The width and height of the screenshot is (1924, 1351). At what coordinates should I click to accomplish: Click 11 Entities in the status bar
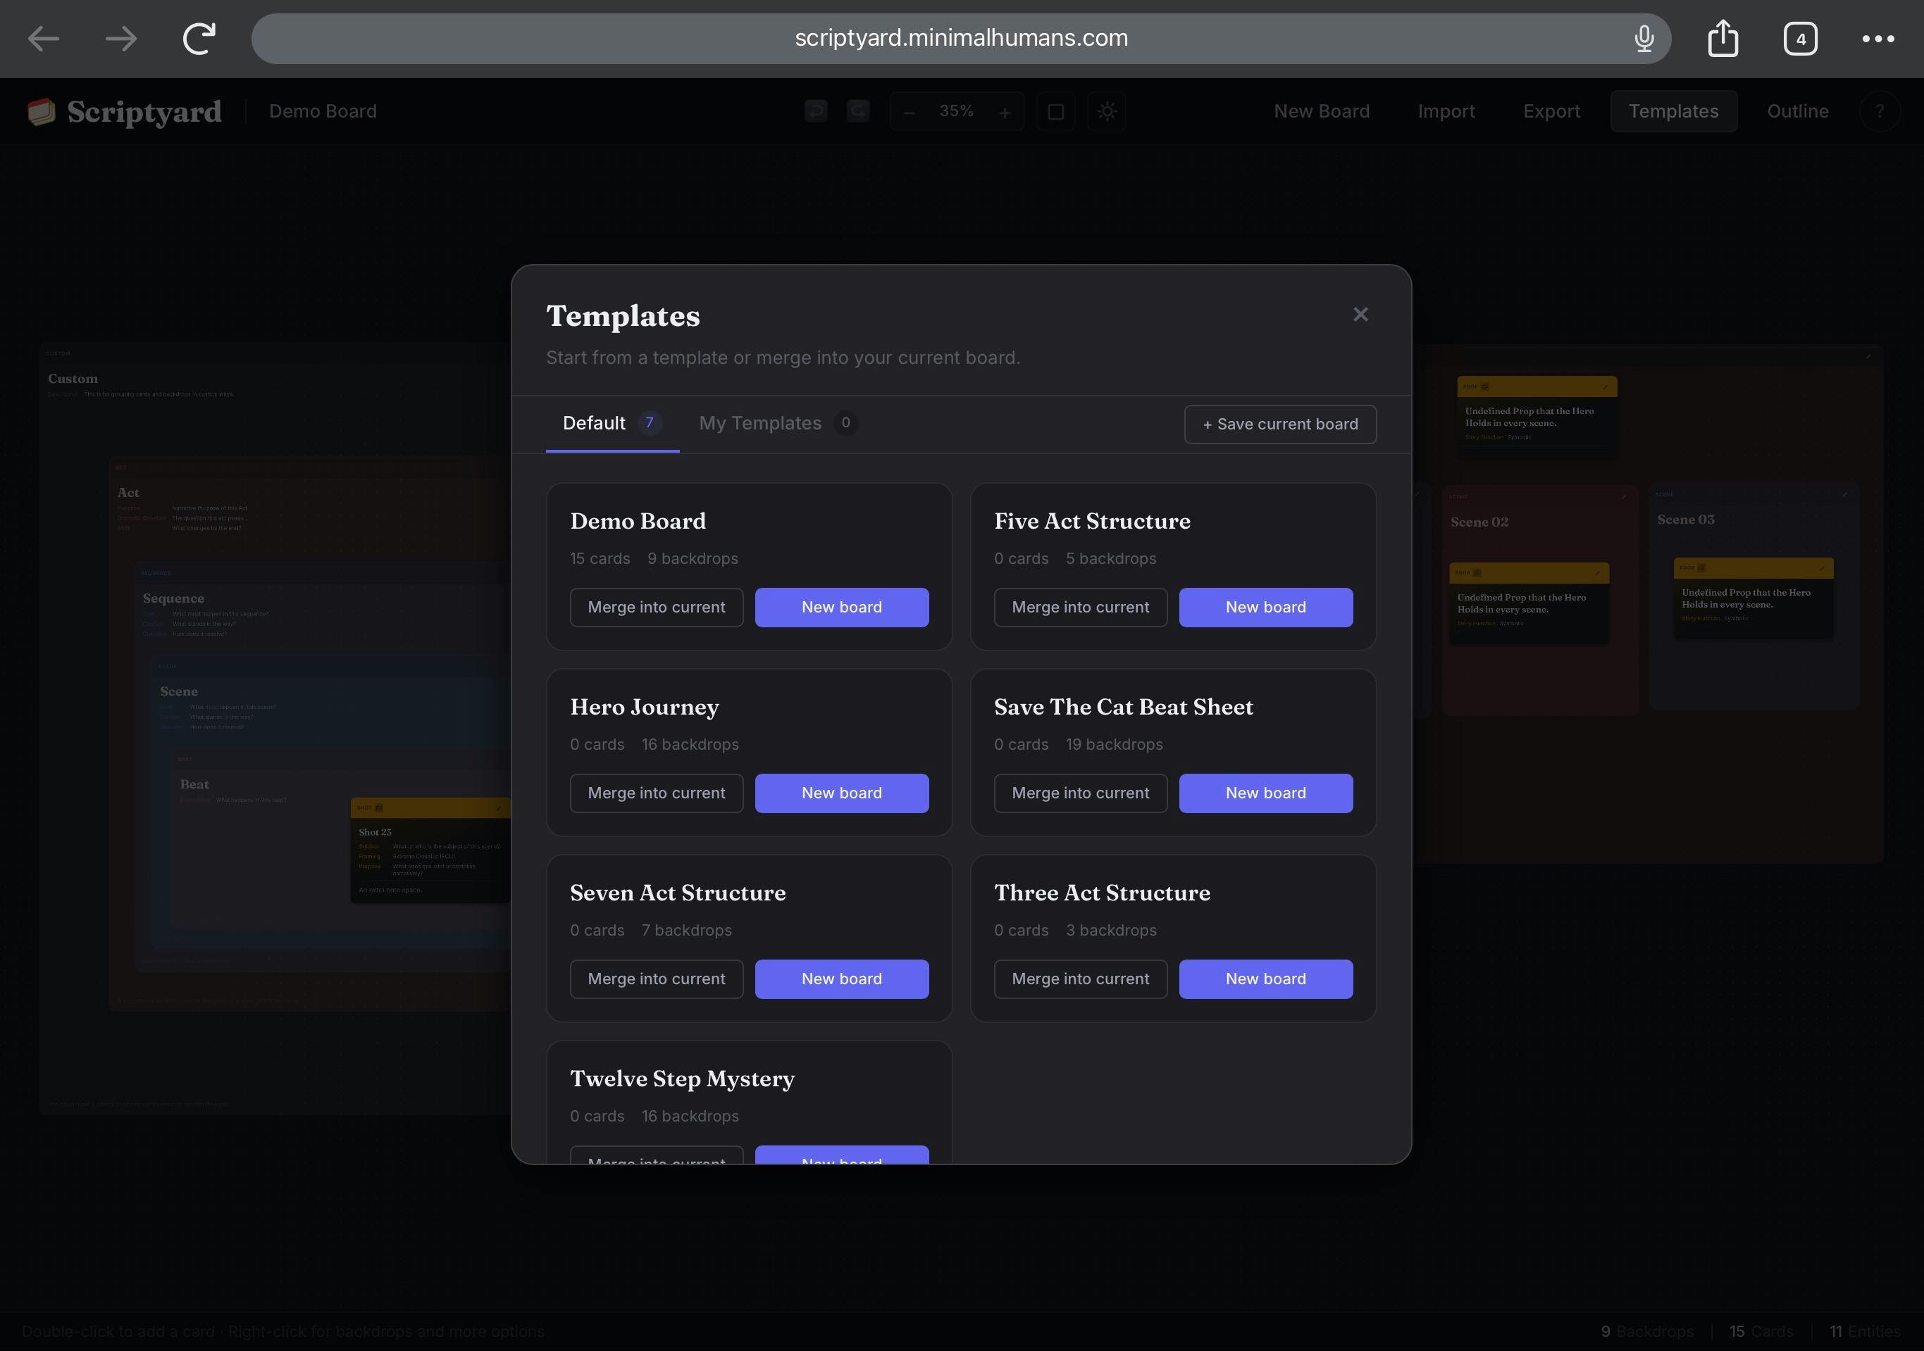pyautogui.click(x=1865, y=1331)
